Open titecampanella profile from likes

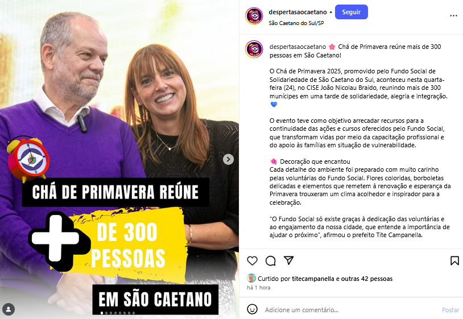tap(313, 279)
